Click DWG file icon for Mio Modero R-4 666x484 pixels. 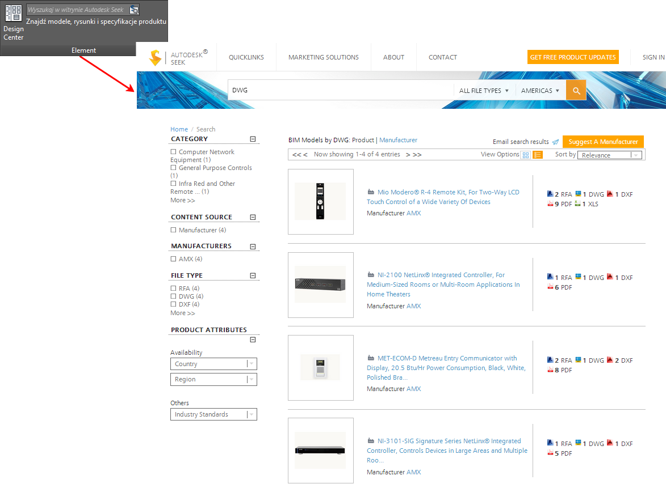tap(578, 194)
